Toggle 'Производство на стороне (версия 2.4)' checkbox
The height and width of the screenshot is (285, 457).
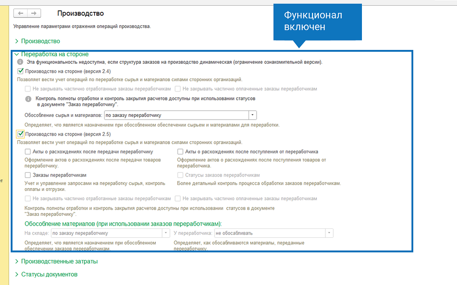[x=21, y=71]
